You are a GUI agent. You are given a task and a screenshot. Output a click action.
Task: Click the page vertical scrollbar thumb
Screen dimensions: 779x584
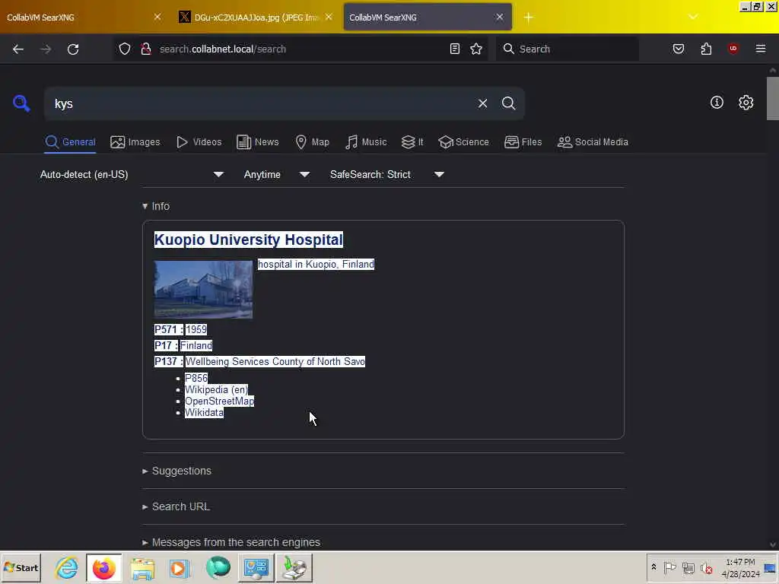(773, 98)
